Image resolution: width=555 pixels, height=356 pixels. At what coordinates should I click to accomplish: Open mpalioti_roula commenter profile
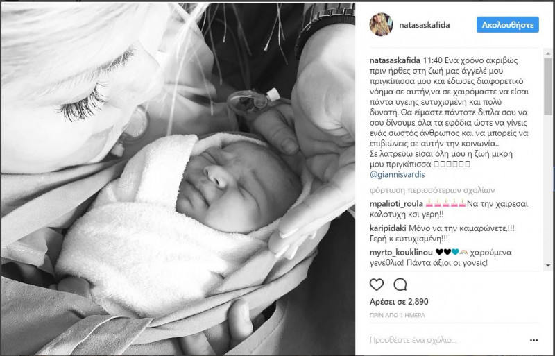coord(396,204)
